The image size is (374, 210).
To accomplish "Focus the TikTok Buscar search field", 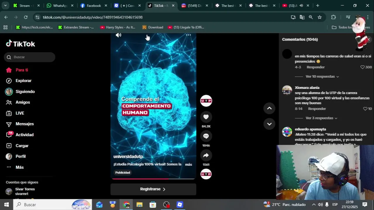I will click(x=30, y=57).
